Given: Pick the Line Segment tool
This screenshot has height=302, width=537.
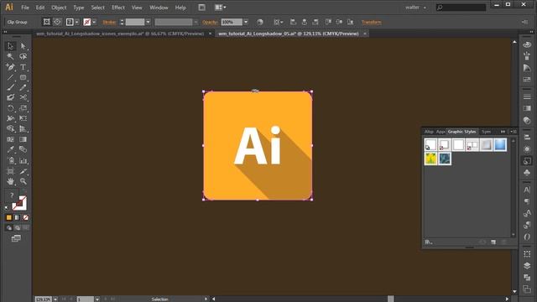Looking at the screenshot, I should click(x=10, y=77).
